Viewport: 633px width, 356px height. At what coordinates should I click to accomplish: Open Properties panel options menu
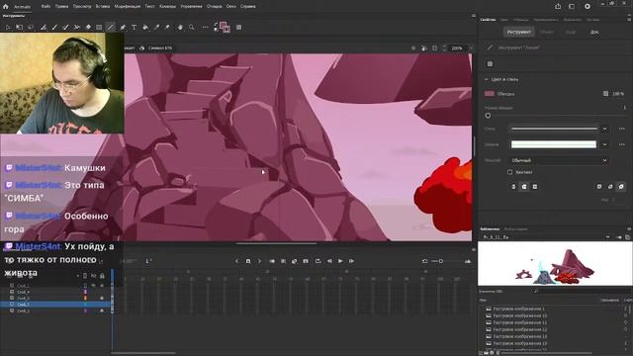(629, 20)
